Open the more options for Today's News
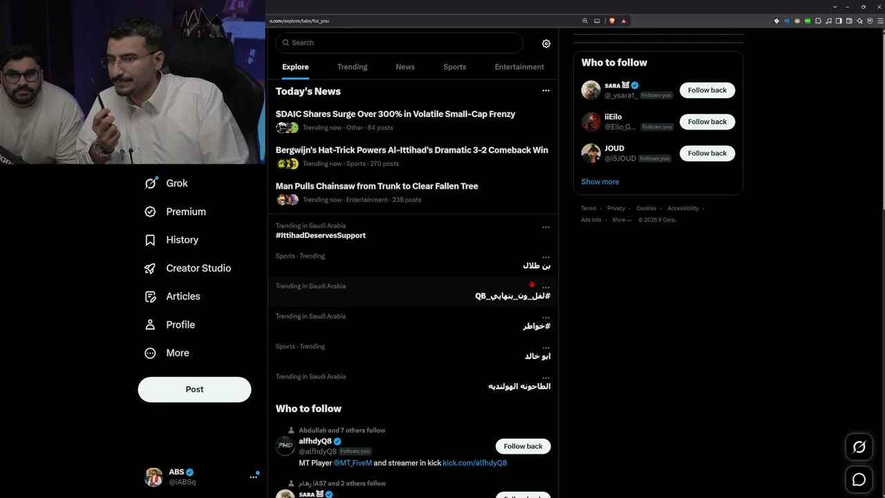Screen dimensions: 885x498 546,91
